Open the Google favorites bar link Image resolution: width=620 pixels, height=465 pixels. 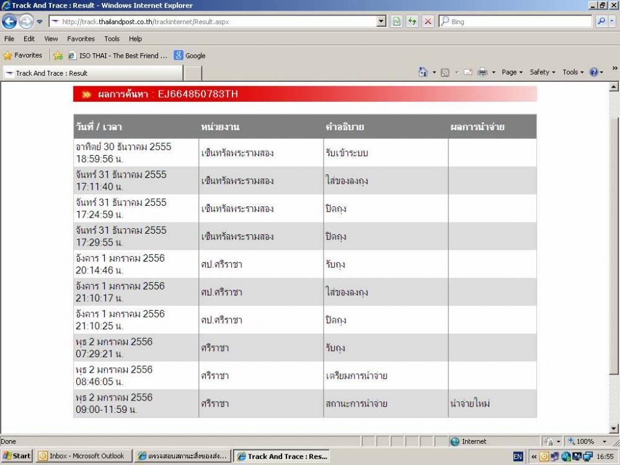coord(190,56)
